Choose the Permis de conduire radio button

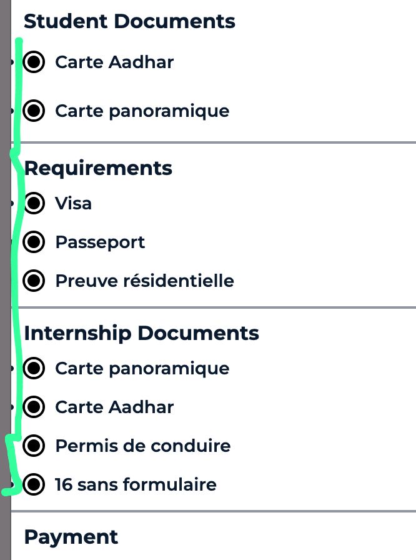point(34,446)
